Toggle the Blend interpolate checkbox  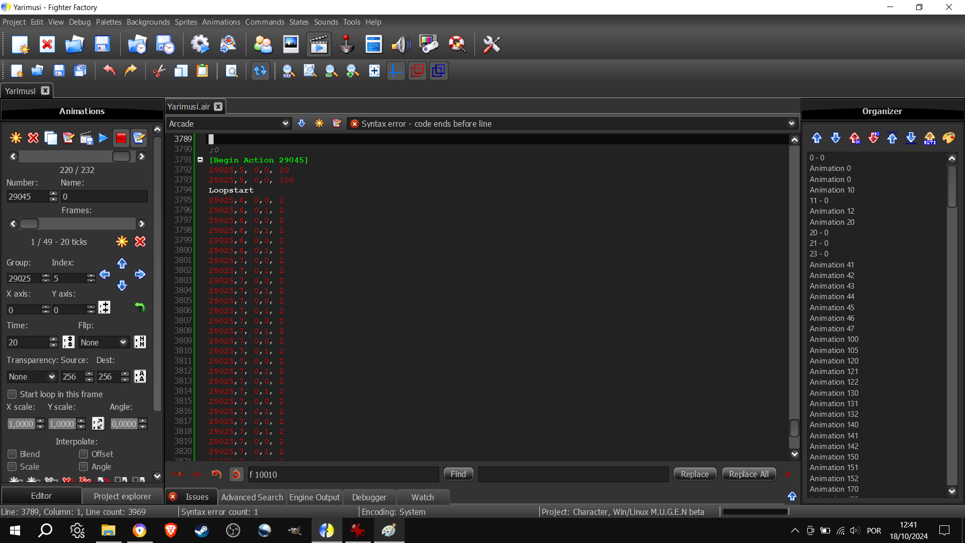pyautogui.click(x=12, y=454)
